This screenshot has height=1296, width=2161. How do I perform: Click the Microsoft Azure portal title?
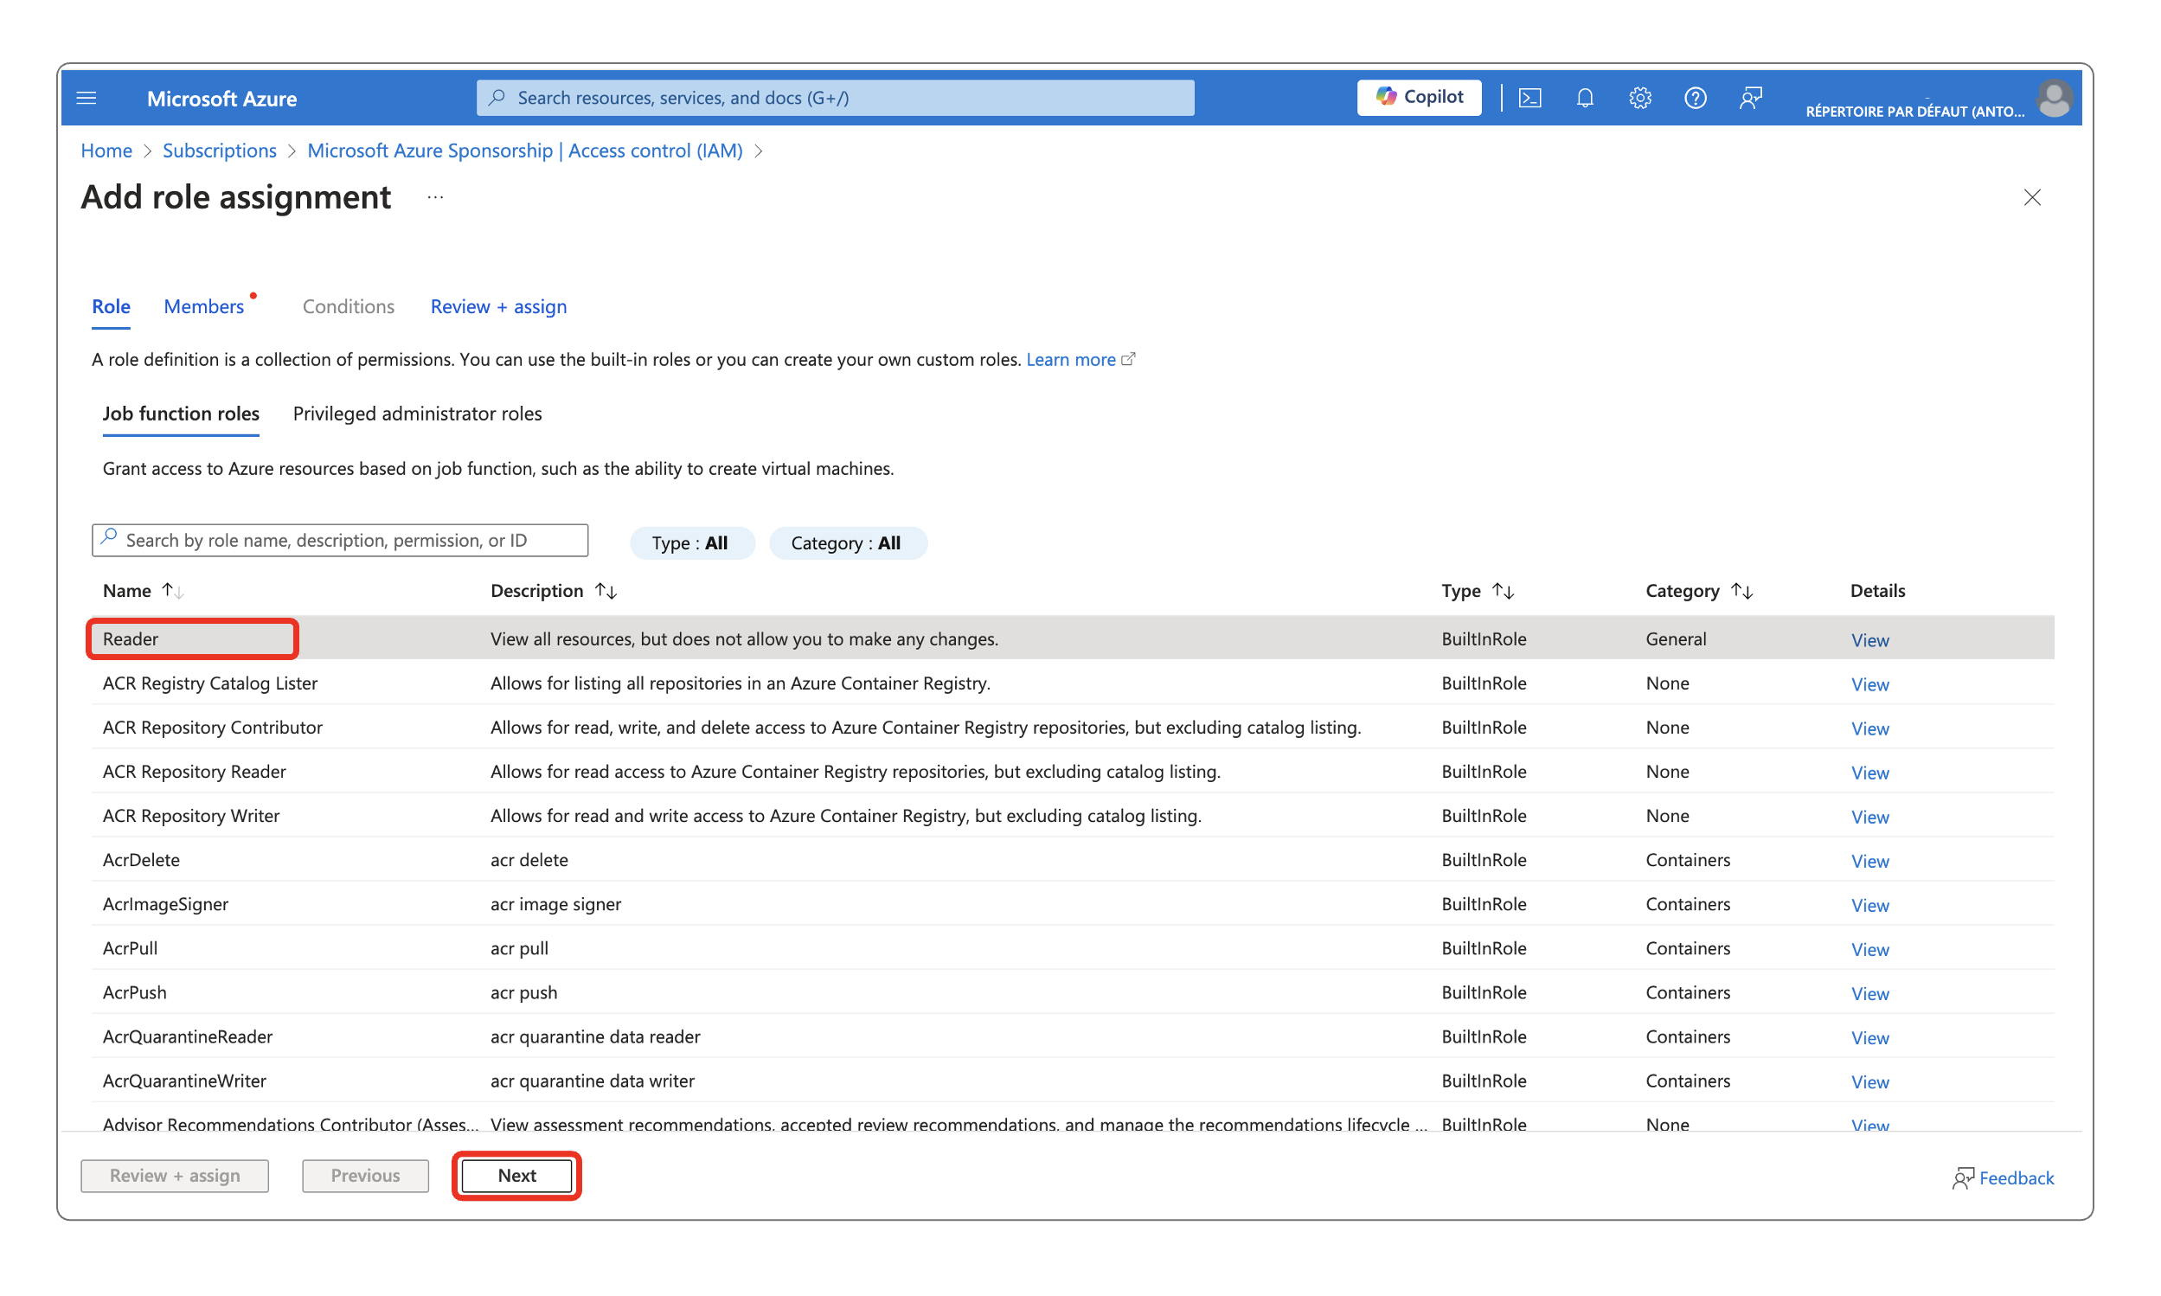point(221,98)
